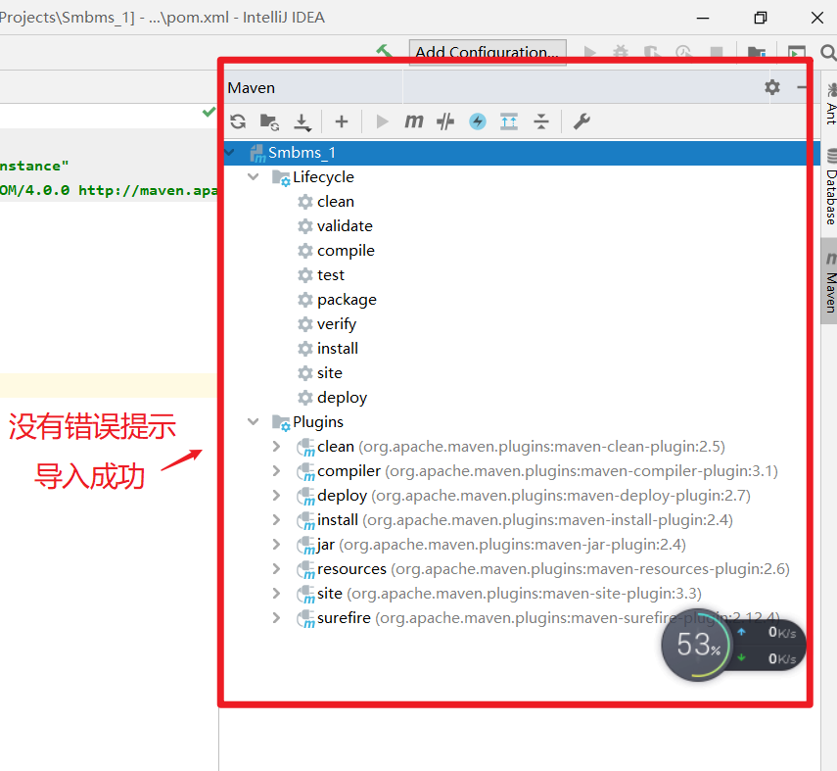The image size is (837, 771).
Task: Click Collapse All icon in Maven toolbar
Action: (541, 121)
